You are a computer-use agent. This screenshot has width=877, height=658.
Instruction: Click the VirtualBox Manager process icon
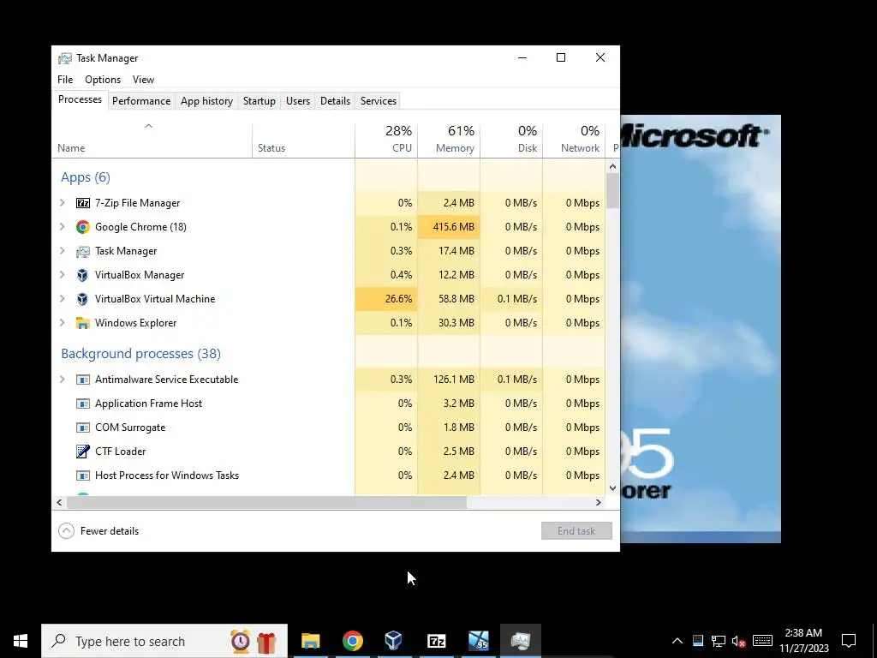point(83,275)
